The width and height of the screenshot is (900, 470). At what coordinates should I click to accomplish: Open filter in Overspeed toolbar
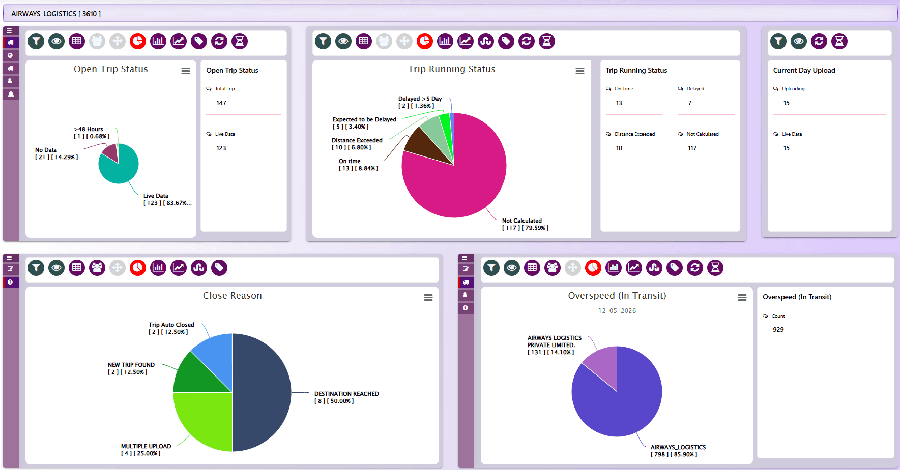coord(491,268)
